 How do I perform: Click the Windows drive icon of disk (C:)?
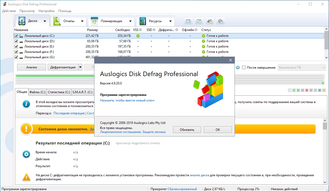21,36
